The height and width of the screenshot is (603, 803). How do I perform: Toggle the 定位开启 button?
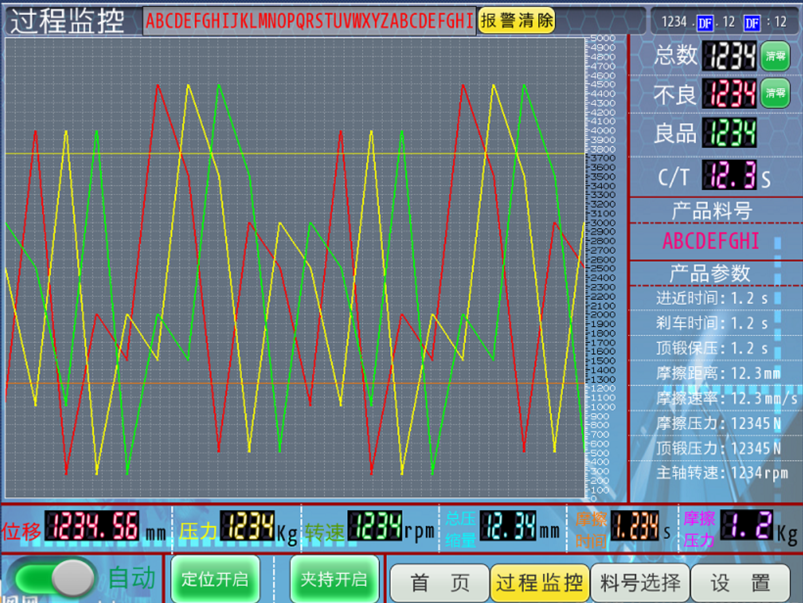[215, 579]
